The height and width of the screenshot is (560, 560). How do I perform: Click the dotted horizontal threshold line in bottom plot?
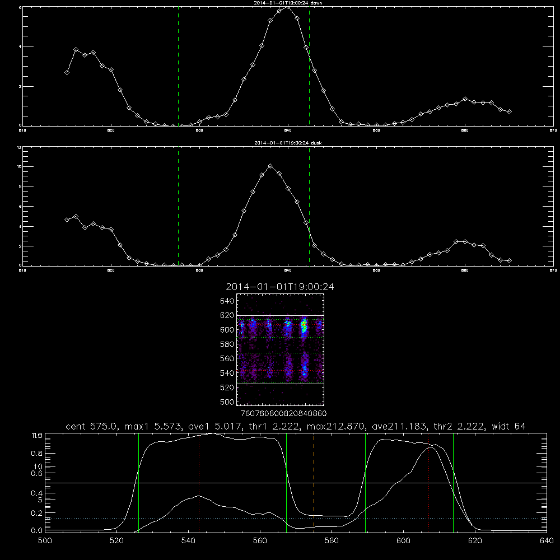[296, 518]
